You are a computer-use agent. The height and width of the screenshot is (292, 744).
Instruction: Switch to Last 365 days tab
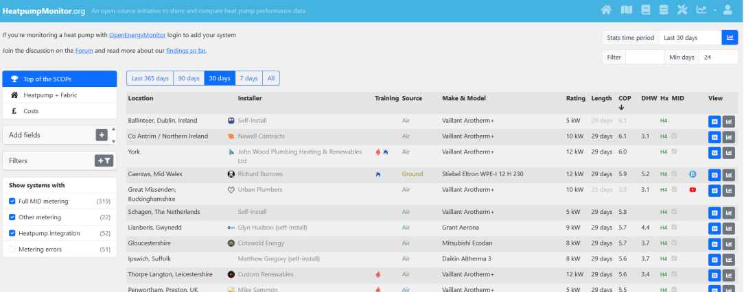point(150,78)
